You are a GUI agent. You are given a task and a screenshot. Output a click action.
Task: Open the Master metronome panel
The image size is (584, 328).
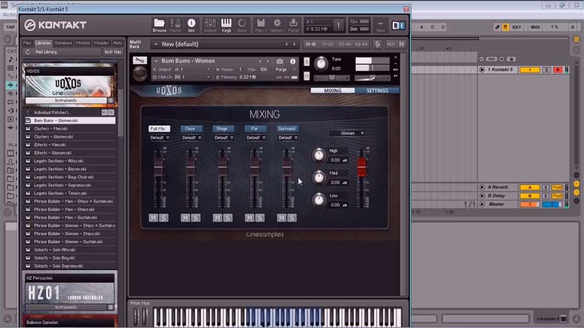tap(175, 25)
